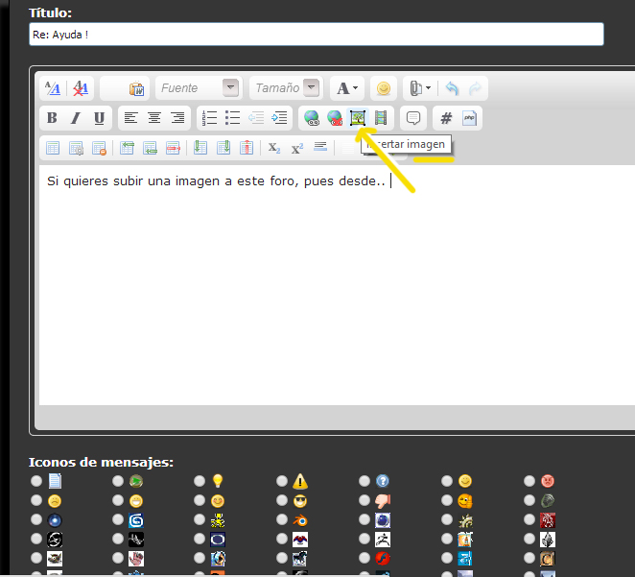Select the question mark message icon radio
This screenshot has width=635, height=577.
365,481
